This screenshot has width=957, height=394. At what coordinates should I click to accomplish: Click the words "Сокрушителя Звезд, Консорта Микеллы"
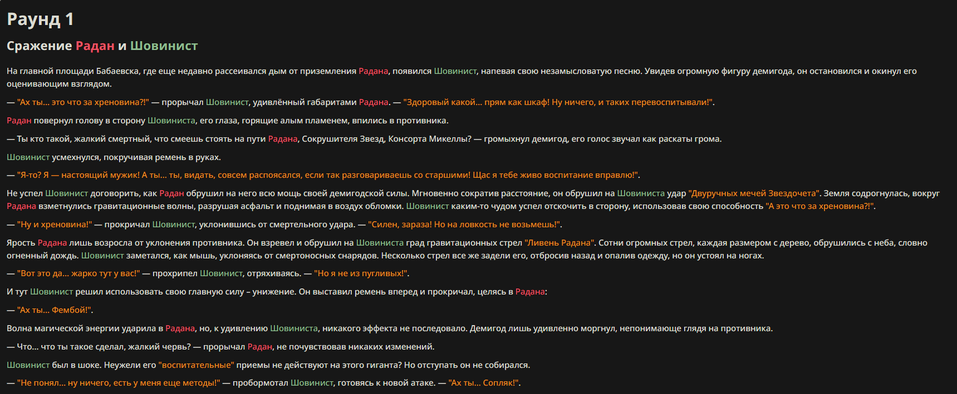point(386,139)
